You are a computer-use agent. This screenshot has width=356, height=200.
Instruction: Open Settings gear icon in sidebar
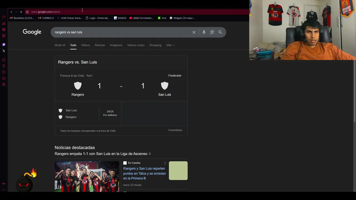(x=4, y=84)
